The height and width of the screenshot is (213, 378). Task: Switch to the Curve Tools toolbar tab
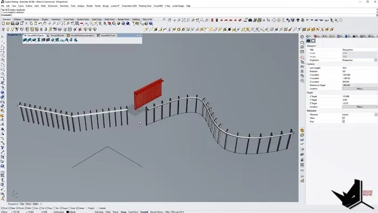coord(69,19)
